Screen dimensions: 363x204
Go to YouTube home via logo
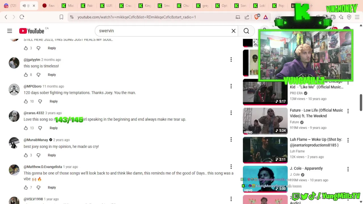pos(31,31)
